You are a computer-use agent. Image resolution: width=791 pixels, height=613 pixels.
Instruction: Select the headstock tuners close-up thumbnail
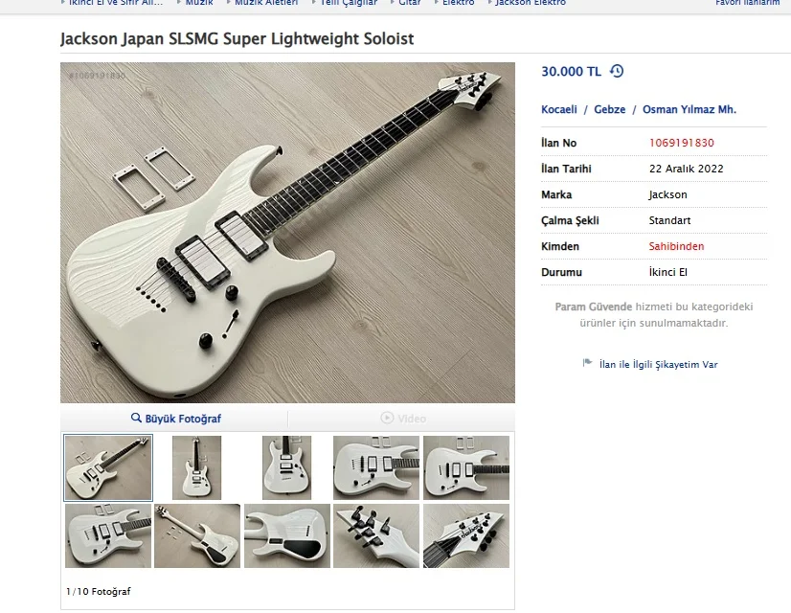coord(376,536)
